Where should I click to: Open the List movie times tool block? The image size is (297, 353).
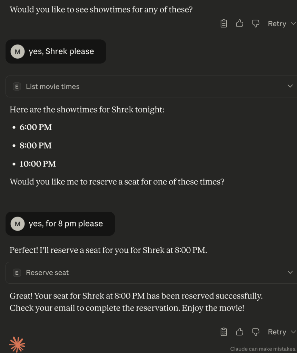(x=53, y=87)
